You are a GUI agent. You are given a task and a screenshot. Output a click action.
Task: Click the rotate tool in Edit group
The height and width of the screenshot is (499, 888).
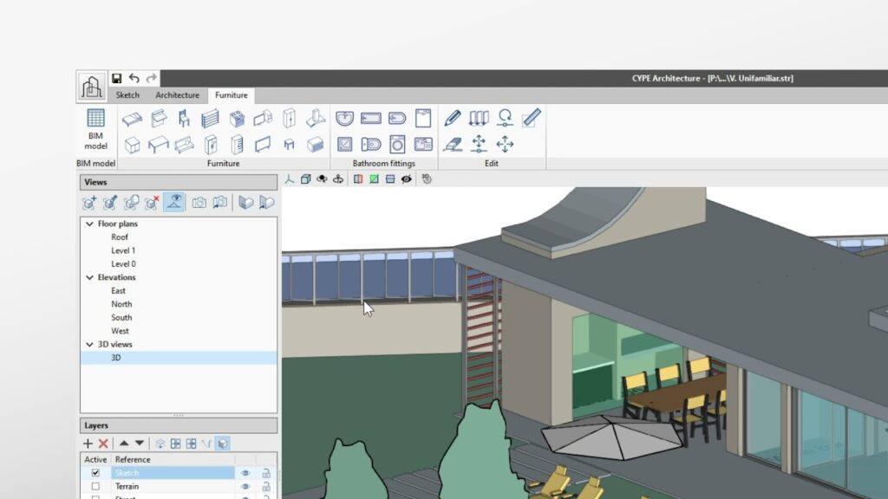tap(505, 119)
